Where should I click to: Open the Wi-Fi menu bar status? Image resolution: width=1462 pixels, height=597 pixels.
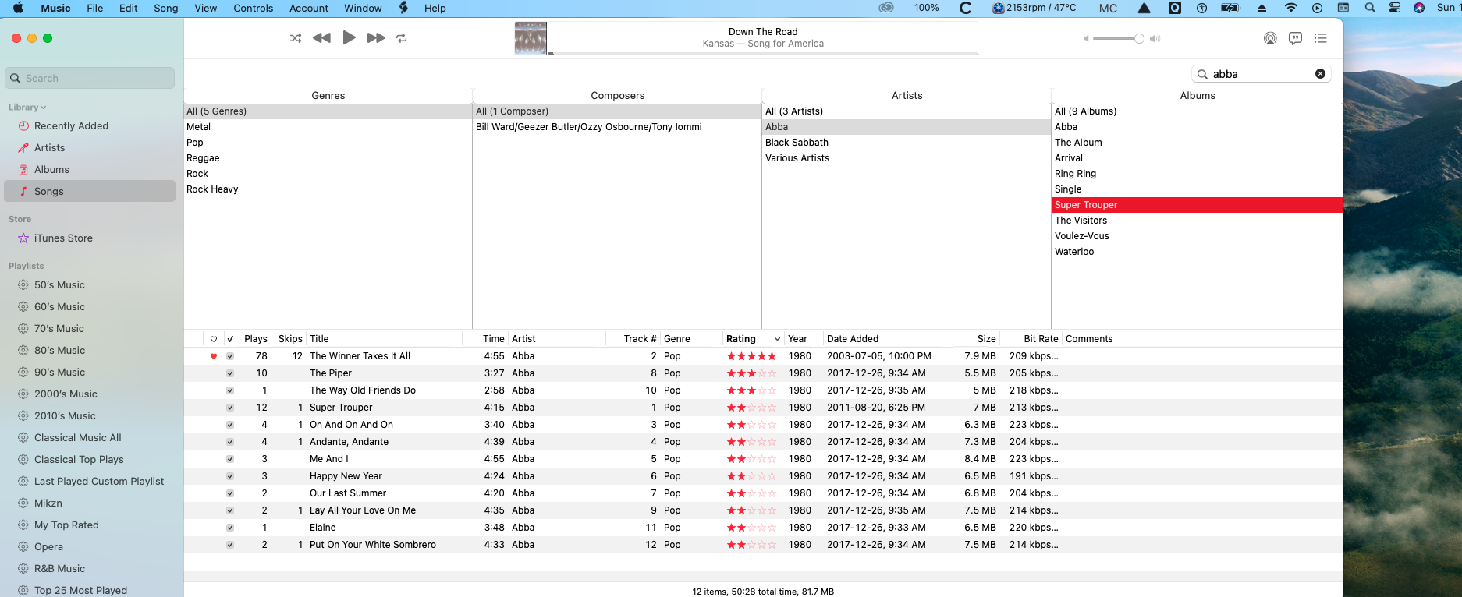[x=1291, y=8]
